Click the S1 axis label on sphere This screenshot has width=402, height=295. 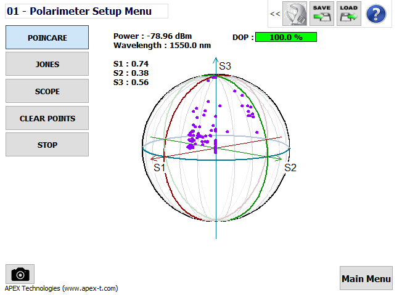tap(159, 168)
